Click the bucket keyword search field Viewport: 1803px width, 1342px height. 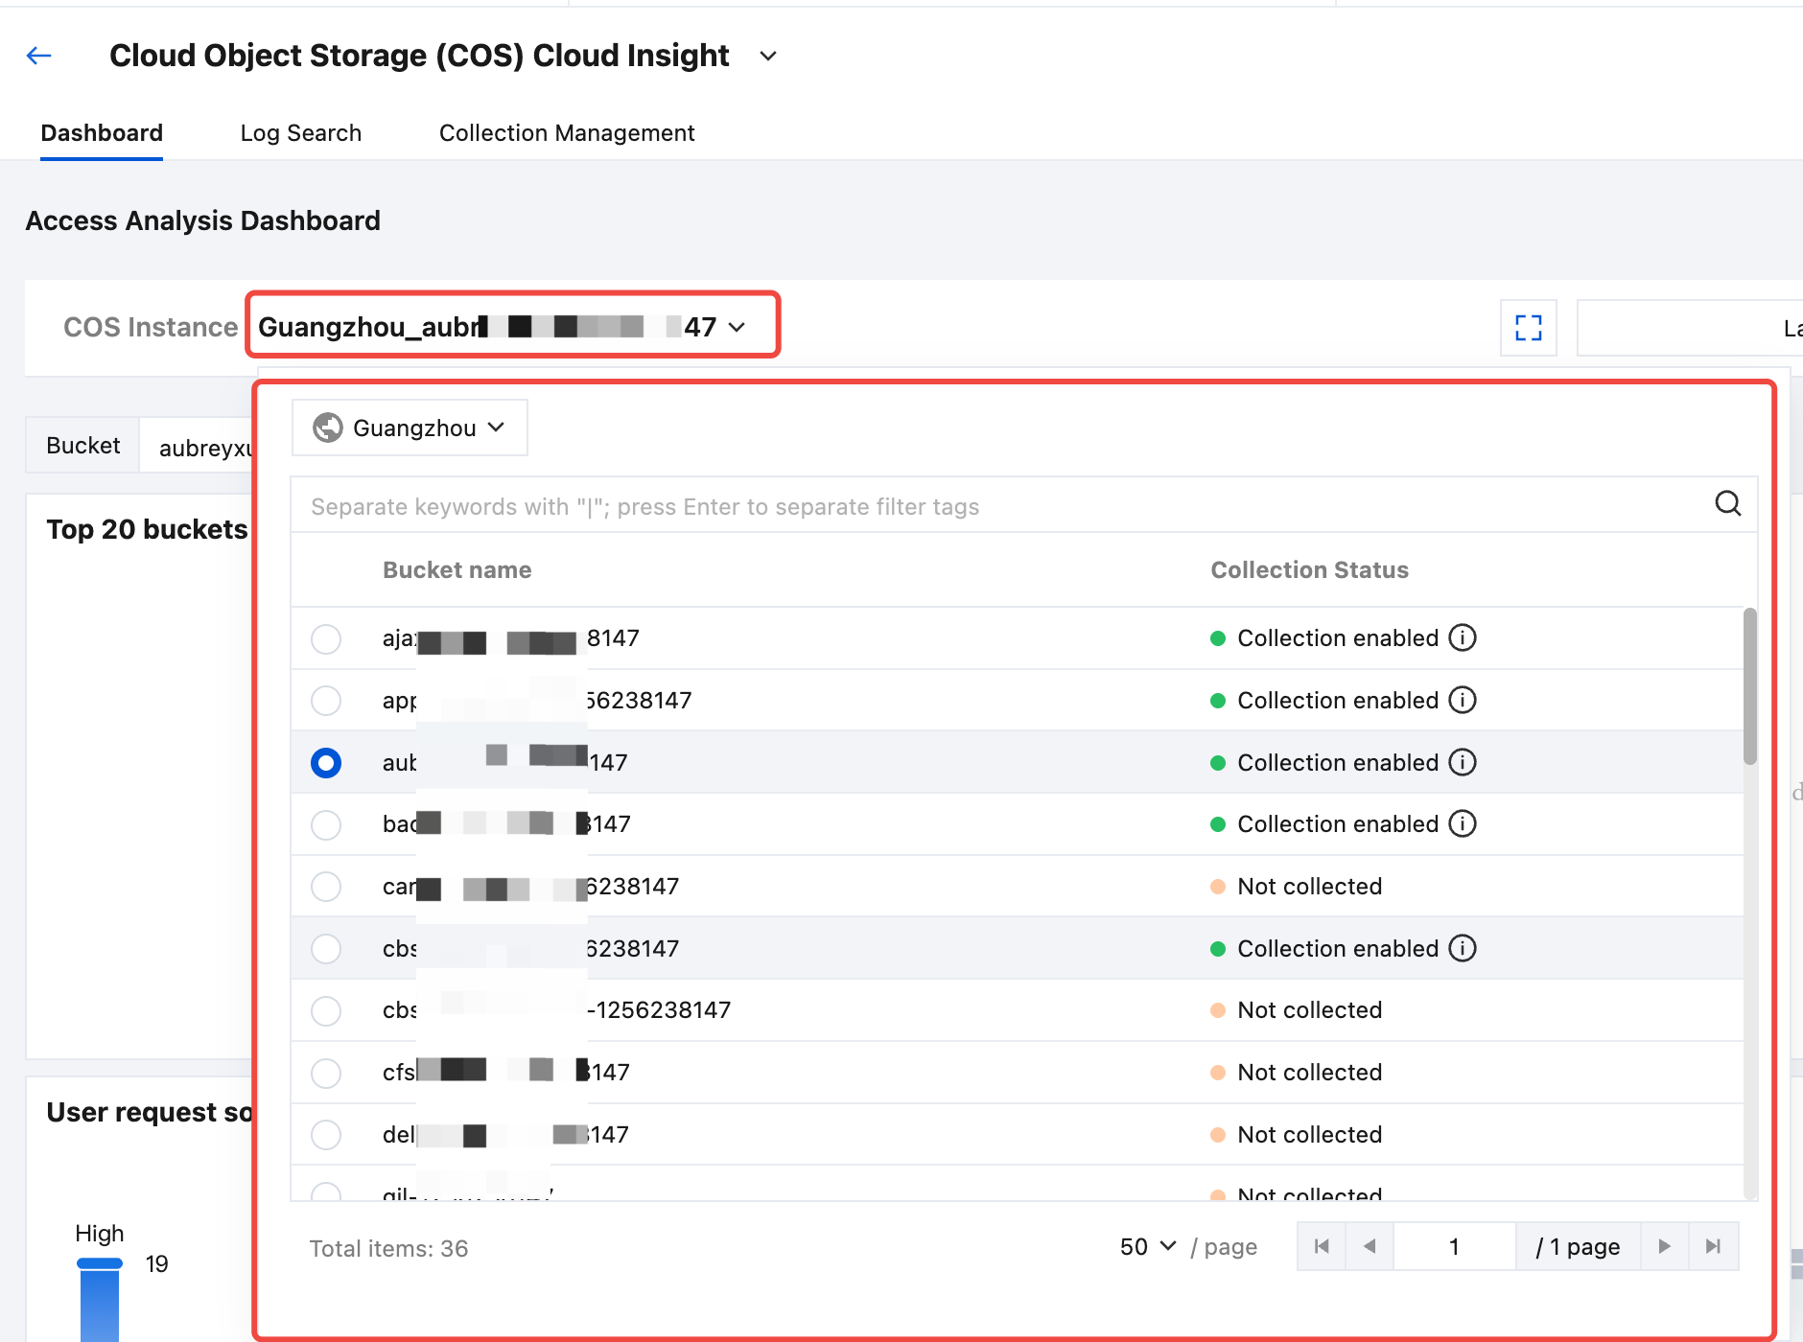click(x=997, y=506)
